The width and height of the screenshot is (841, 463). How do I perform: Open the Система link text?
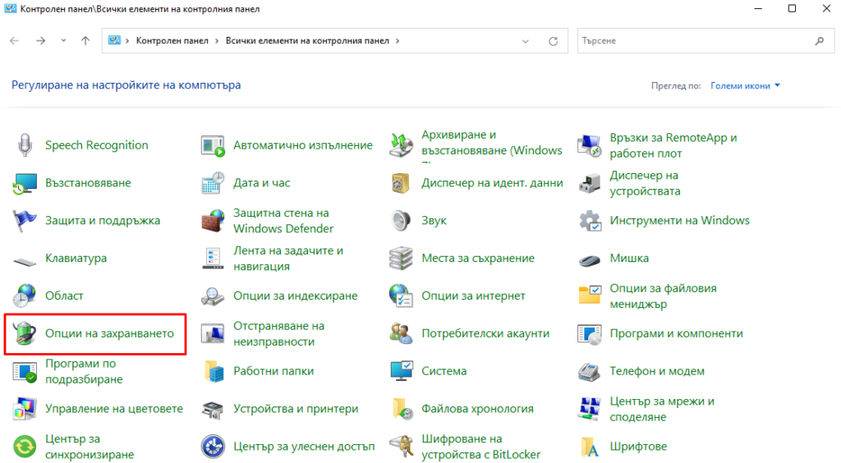[x=444, y=371]
